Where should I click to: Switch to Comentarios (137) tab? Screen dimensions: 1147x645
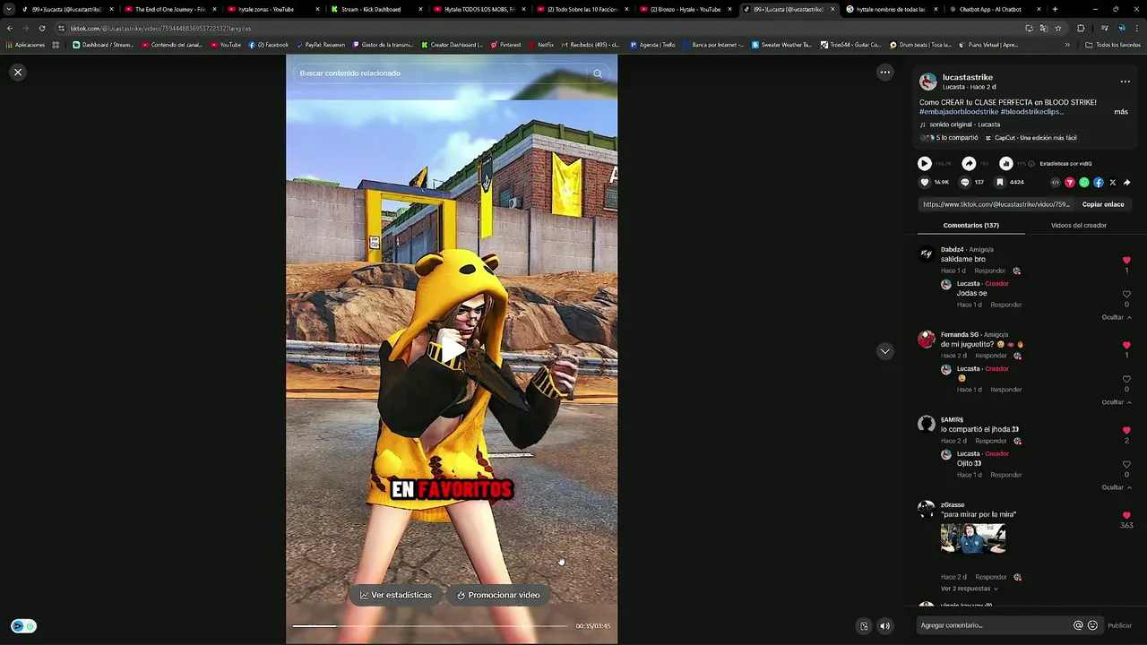click(970, 225)
